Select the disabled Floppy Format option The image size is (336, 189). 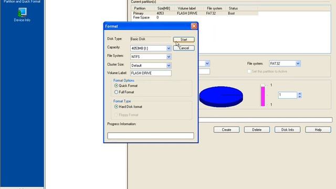tap(127, 115)
